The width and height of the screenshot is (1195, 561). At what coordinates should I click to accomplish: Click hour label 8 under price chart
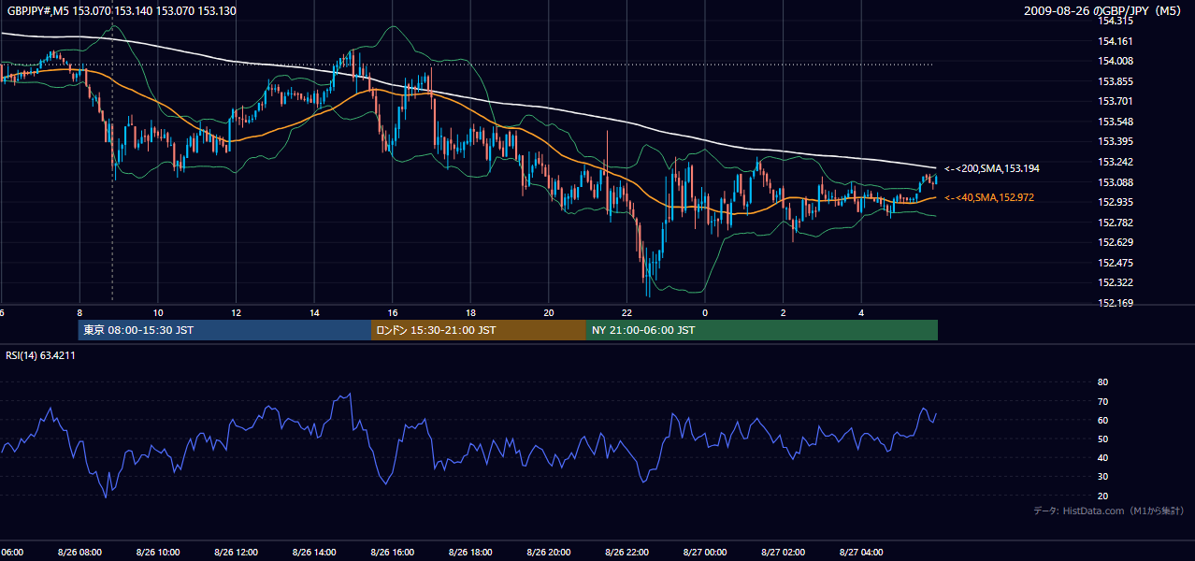click(80, 313)
